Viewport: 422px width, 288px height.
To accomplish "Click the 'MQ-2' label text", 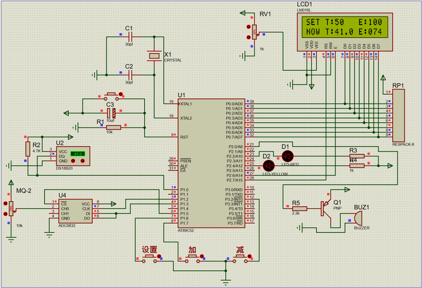I will (24, 191).
